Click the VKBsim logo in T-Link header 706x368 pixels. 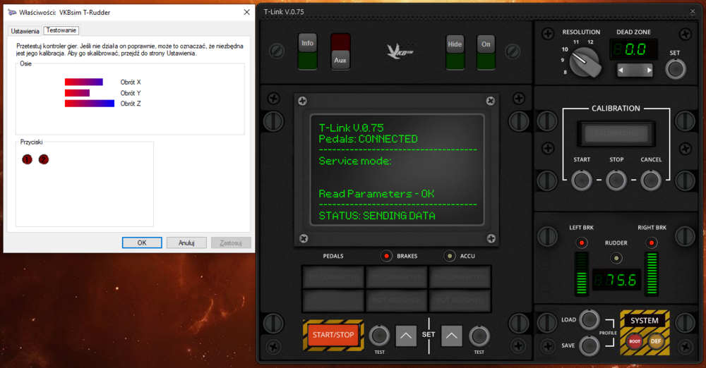pos(400,51)
